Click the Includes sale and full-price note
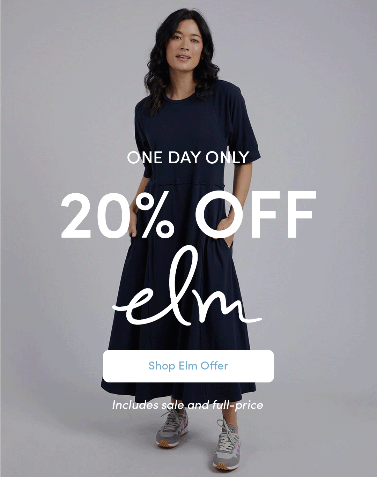This screenshot has width=377, height=477. [x=187, y=405]
